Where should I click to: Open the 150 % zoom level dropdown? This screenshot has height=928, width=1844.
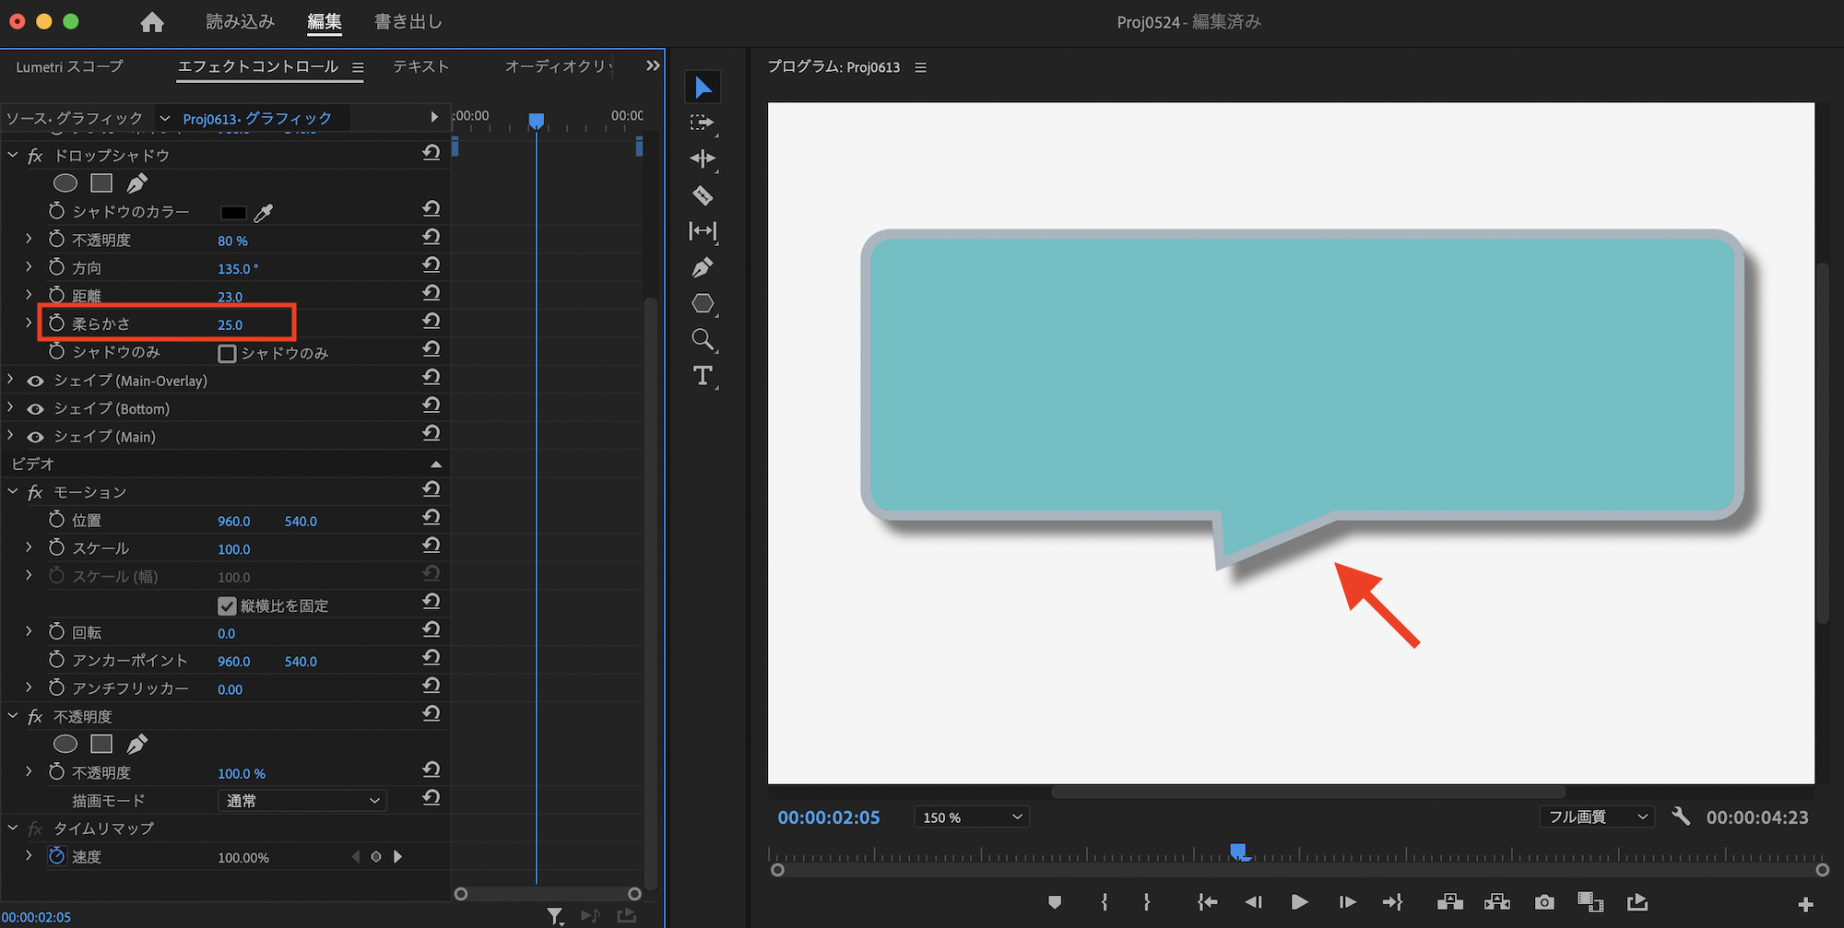tap(972, 817)
